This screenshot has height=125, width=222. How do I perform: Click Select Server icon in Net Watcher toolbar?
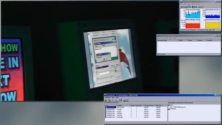coord(105,100)
